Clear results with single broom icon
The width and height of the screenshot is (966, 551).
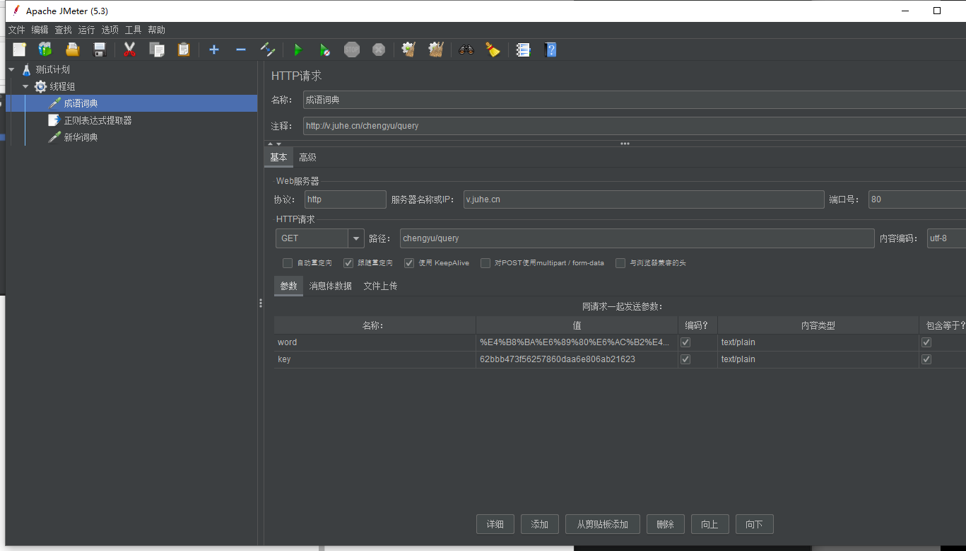(408, 50)
